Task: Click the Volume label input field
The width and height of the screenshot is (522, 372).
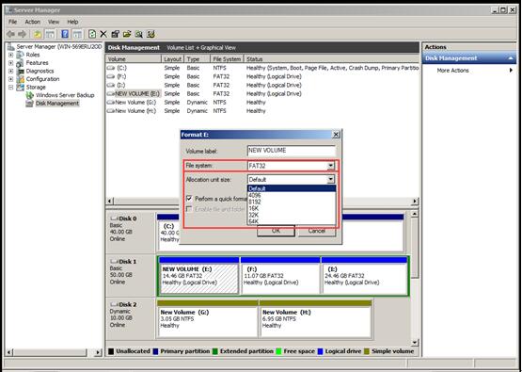Action: point(292,151)
